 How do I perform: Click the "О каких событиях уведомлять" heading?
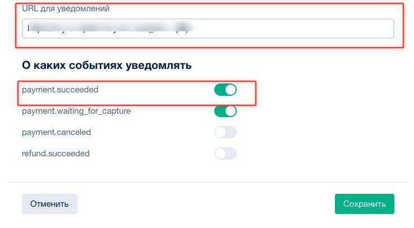coord(107,66)
